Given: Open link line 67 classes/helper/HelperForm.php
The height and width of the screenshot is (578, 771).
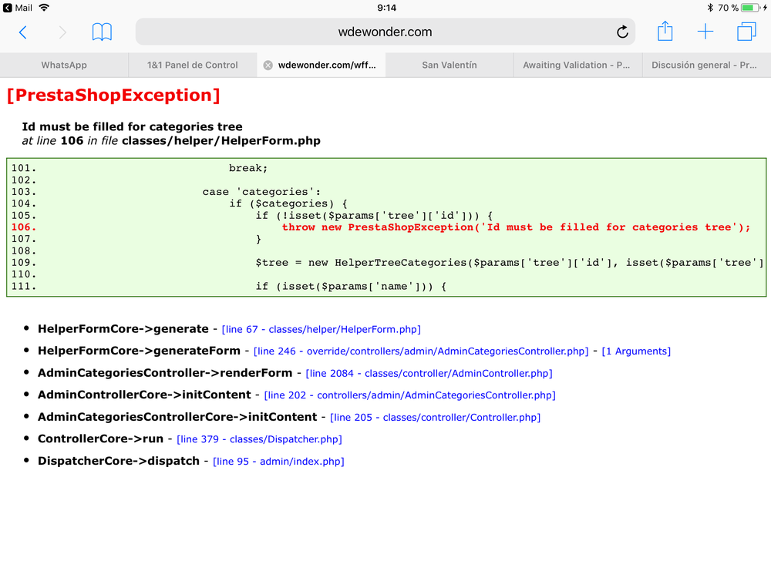Looking at the screenshot, I should click(x=321, y=329).
